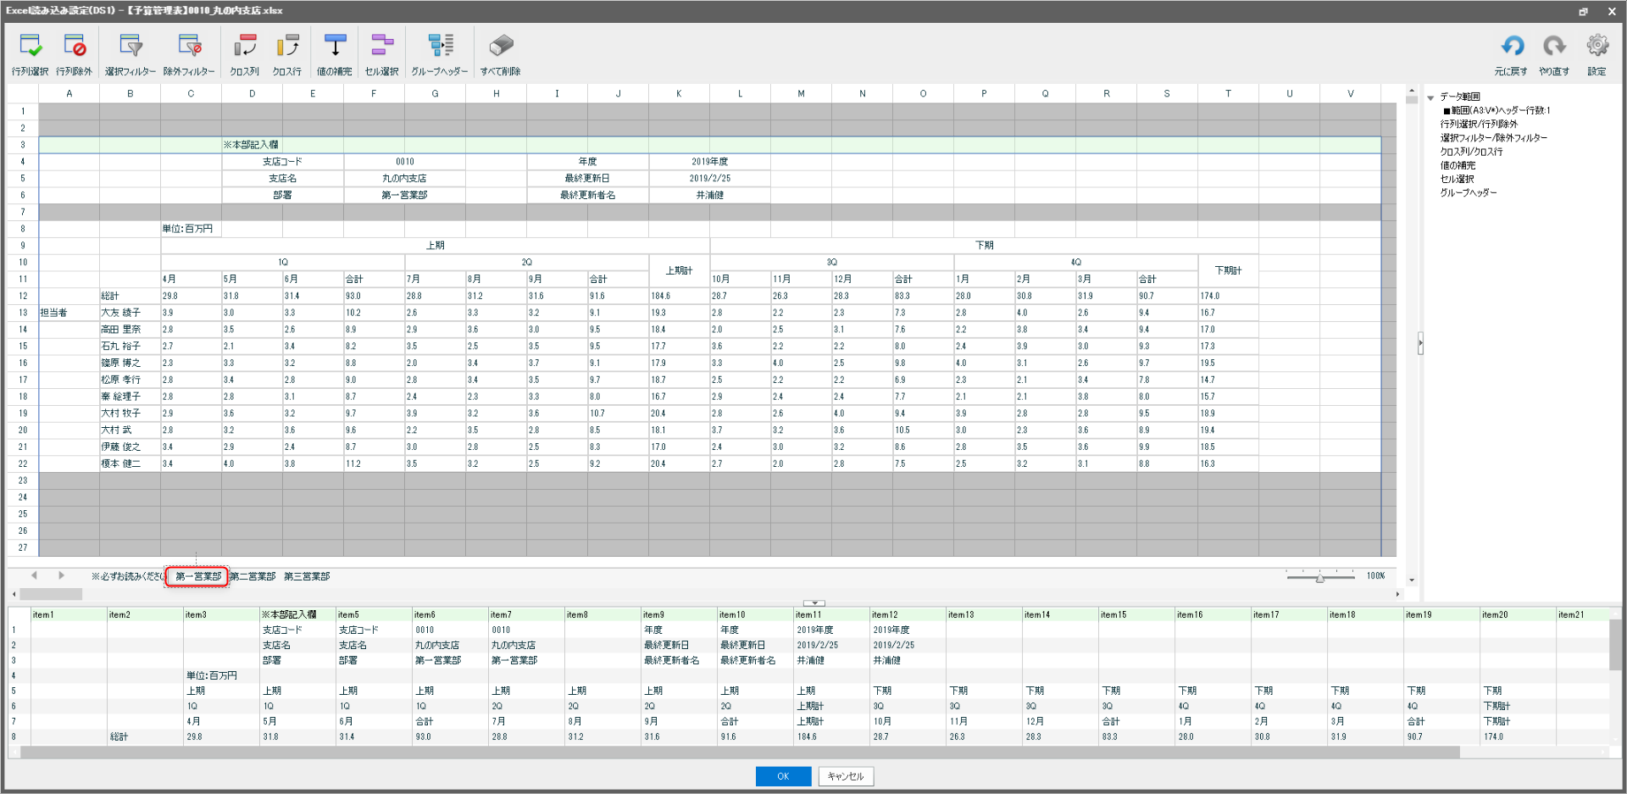The image size is (1627, 794).
Task: Click the クロス行 icon
Action: pyautogui.click(x=287, y=53)
